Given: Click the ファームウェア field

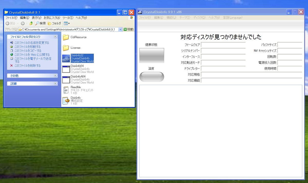Looking at the screenshot, I should coord(223,45).
